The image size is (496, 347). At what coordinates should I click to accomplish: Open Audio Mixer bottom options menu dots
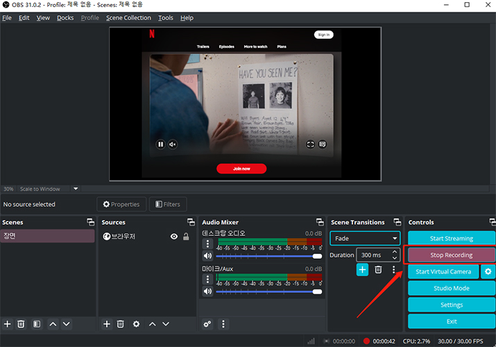(223, 324)
